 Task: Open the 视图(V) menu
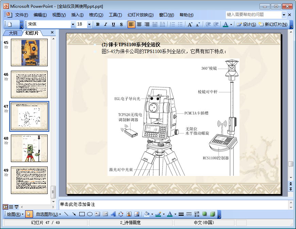(x=59, y=15)
